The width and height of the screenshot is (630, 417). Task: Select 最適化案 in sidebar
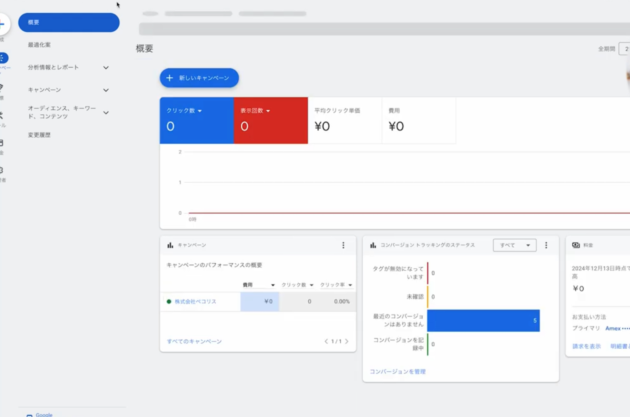click(39, 45)
